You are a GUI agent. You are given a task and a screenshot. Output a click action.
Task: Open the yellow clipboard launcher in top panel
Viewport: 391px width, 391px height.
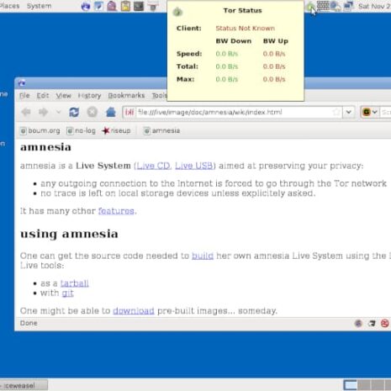point(125,6)
